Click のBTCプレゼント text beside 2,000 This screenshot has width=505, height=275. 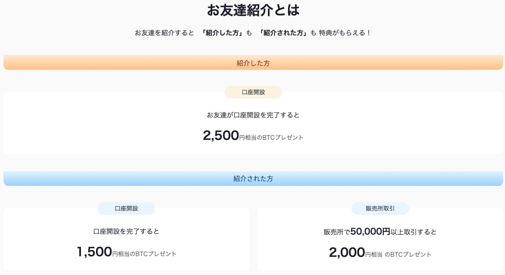[x=408, y=254]
